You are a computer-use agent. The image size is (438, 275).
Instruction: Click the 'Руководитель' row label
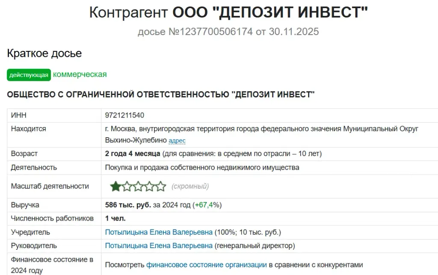click(x=34, y=245)
